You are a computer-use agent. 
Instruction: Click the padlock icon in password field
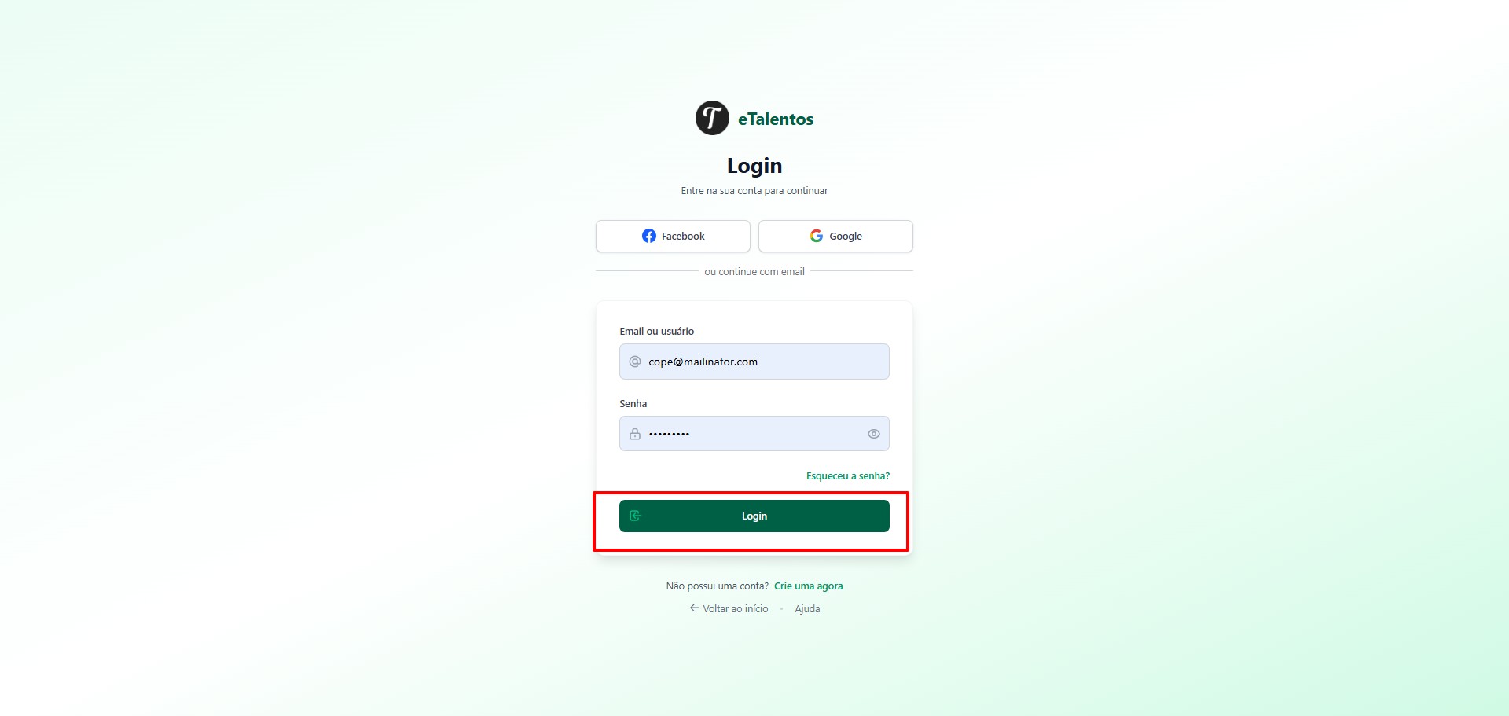[x=635, y=434]
